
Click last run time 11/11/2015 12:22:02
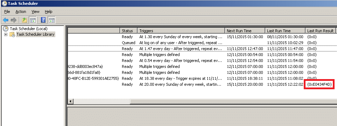(285, 84)
